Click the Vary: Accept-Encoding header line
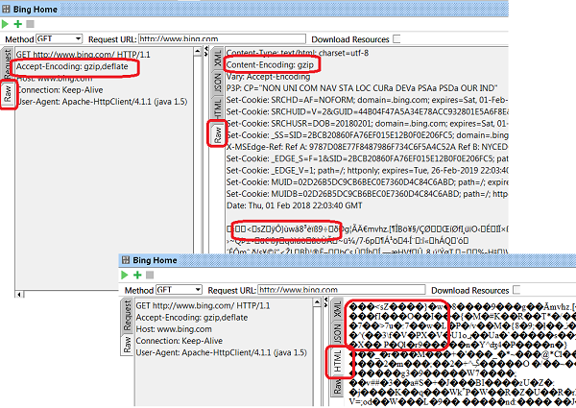The image size is (576, 408). 268,77
